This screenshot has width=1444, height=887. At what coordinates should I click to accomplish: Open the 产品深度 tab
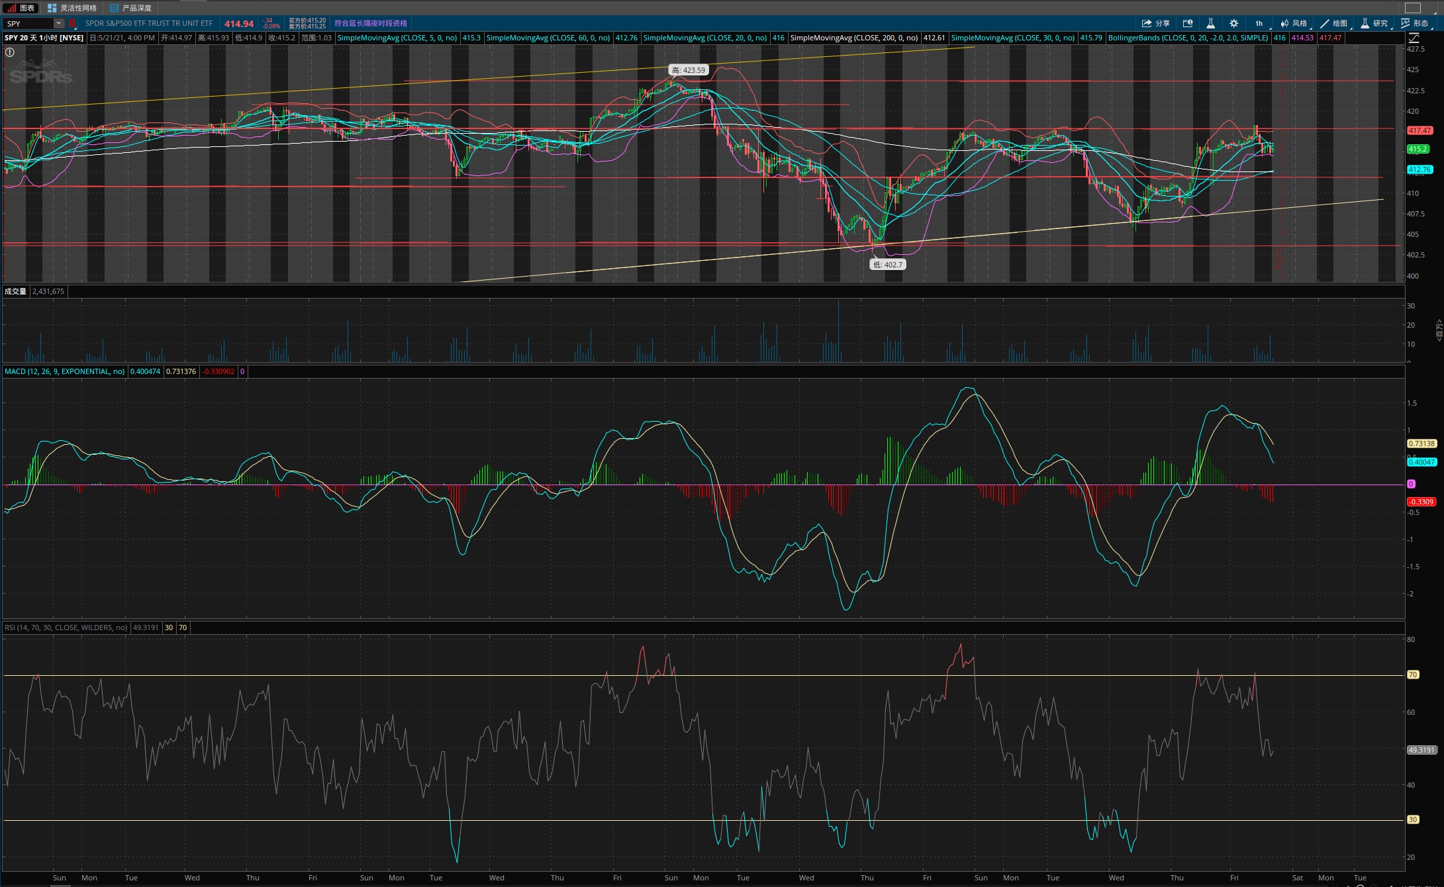click(131, 8)
